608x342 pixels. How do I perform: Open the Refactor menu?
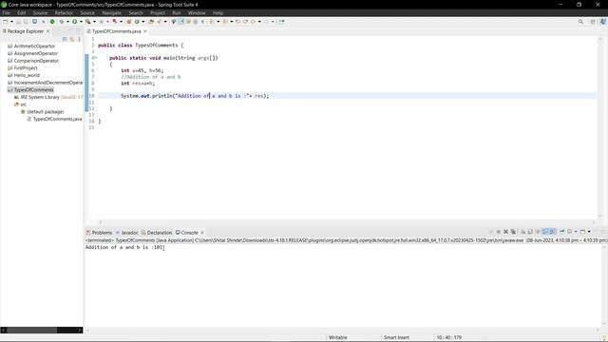[x=64, y=12]
